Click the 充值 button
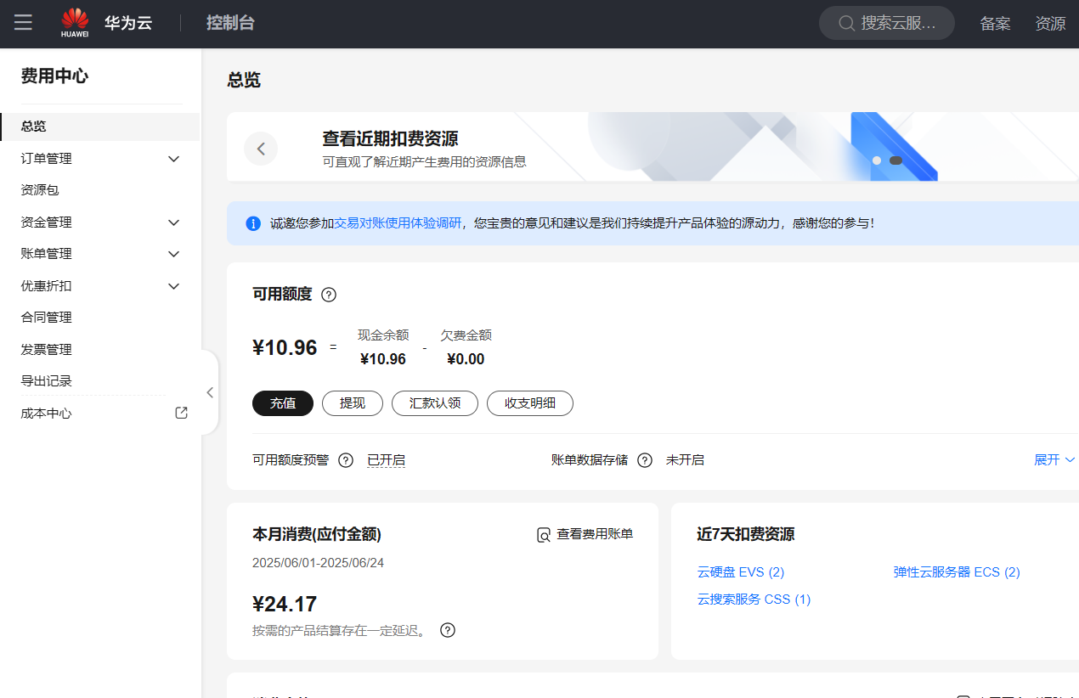 pos(283,403)
